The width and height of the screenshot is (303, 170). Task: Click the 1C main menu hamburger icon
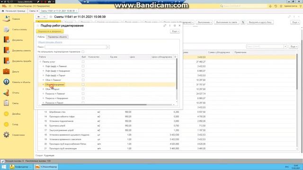click(10, 6)
